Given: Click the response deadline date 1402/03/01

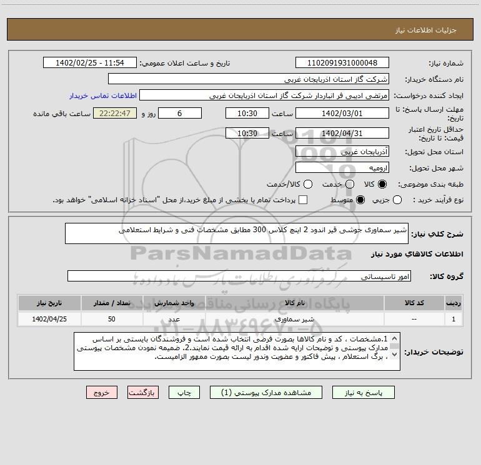Looking at the screenshot, I should 342,113.
